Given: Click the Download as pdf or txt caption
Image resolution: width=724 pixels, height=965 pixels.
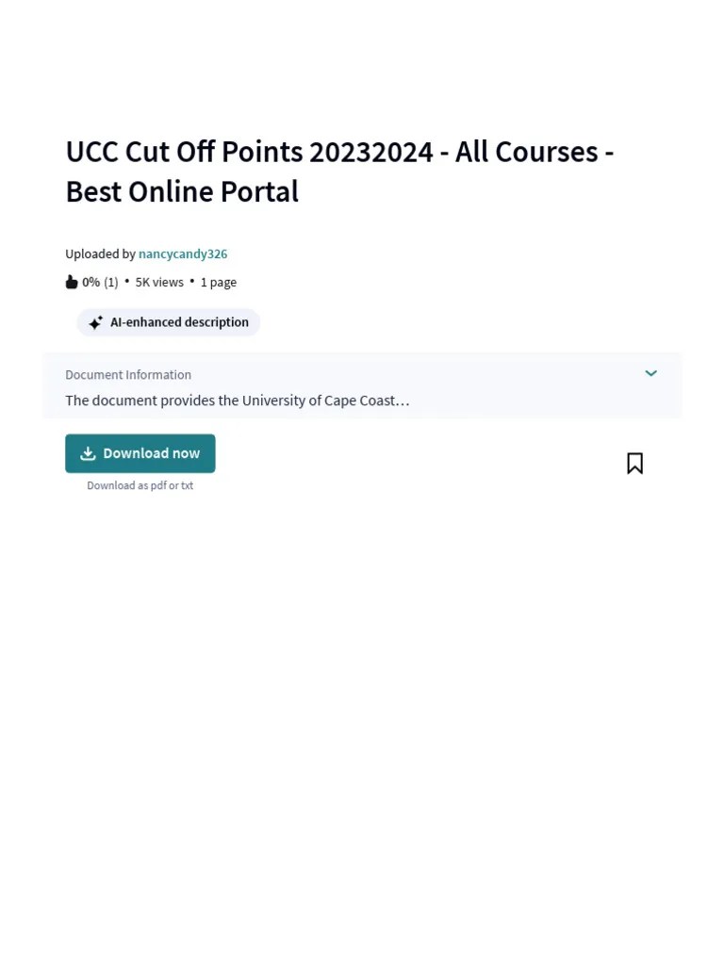Looking at the screenshot, I should tap(140, 485).
